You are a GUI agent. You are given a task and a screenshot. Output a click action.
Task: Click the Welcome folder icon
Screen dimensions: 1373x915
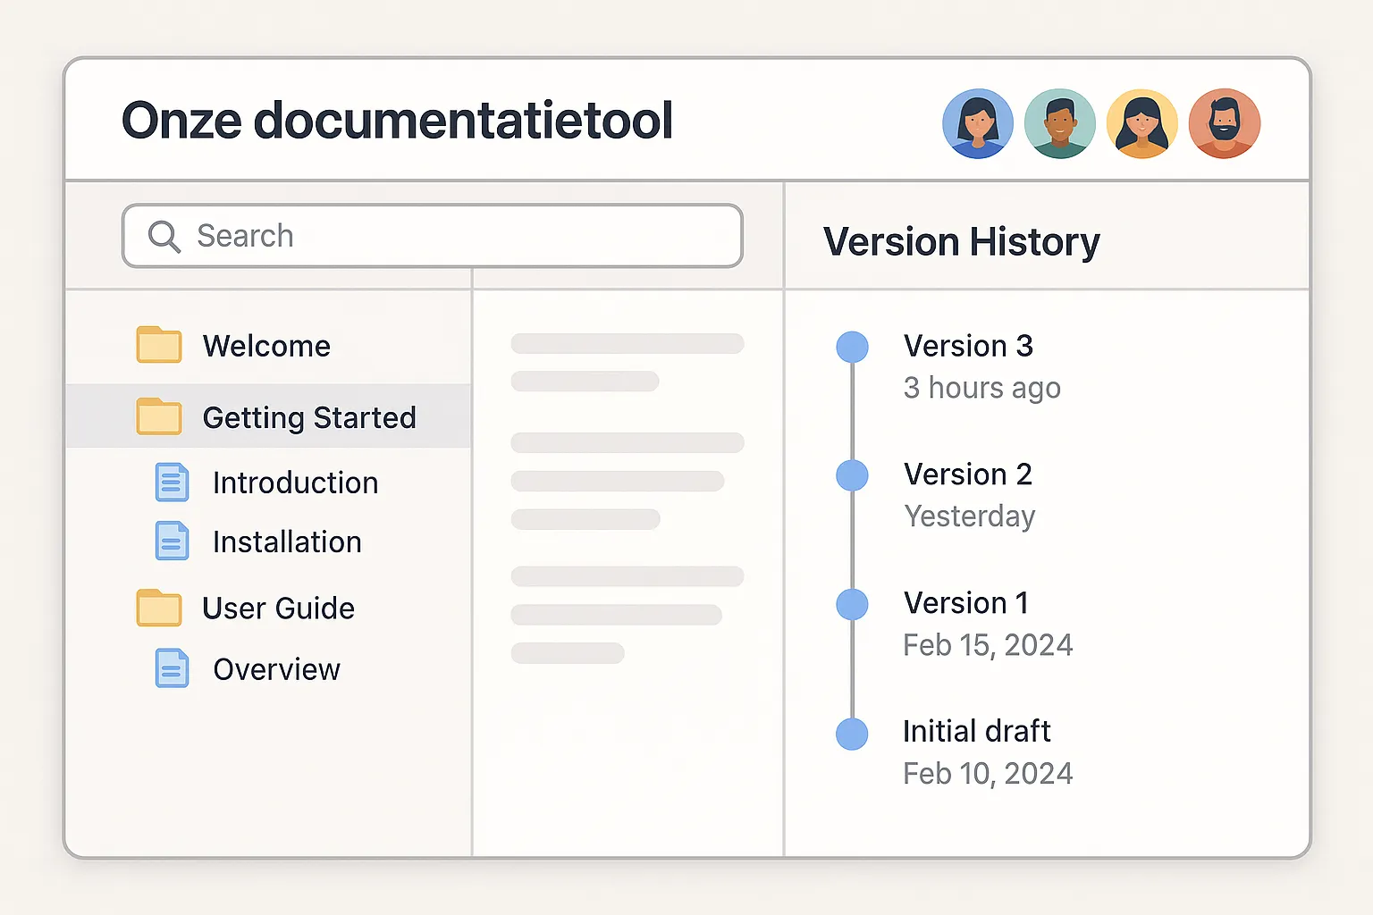coord(159,345)
